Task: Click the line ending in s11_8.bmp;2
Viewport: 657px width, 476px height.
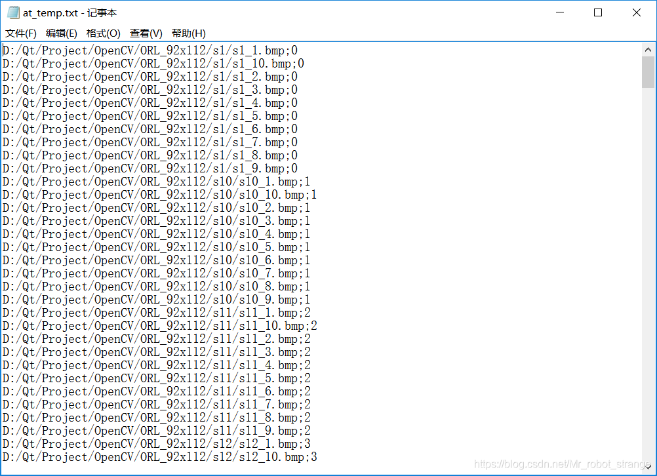Action: click(x=156, y=418)
